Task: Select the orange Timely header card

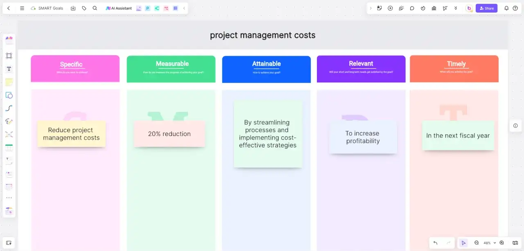Action: [454, 69]
